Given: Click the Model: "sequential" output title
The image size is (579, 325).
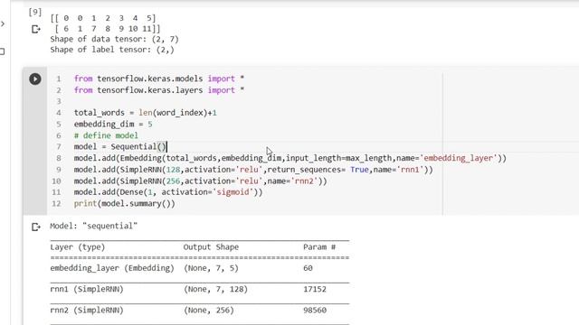Looking at the screenshot, I should click(93, 226).
